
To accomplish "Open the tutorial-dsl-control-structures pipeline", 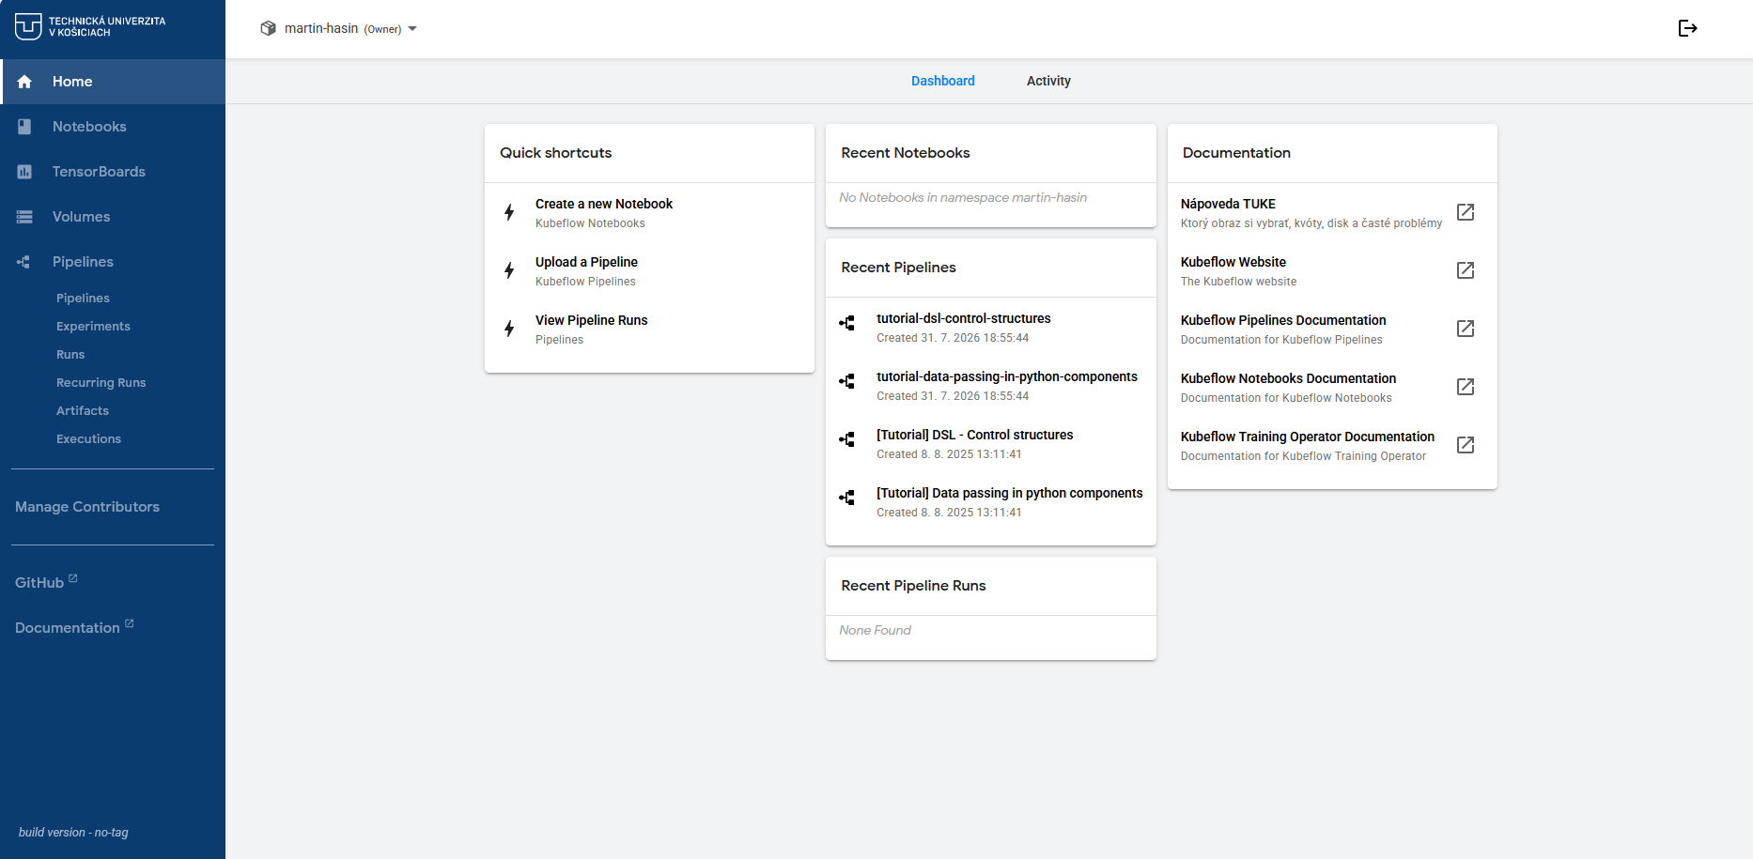I will [991, 328].
